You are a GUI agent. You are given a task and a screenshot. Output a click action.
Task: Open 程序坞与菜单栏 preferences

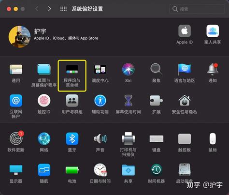72,69
